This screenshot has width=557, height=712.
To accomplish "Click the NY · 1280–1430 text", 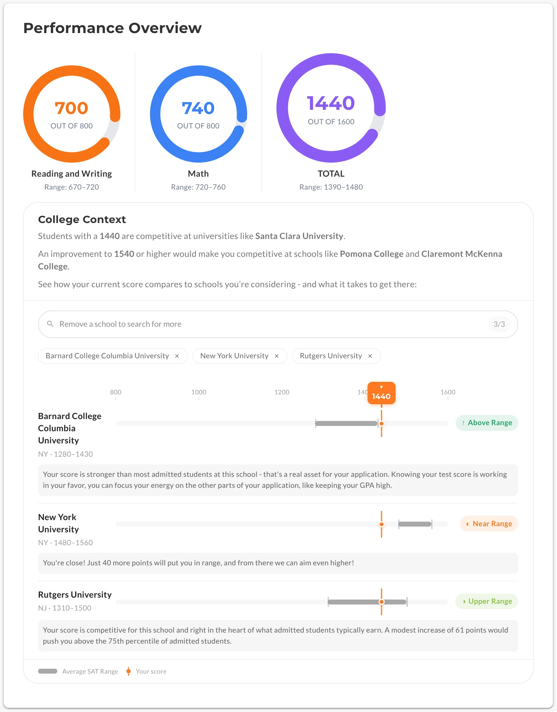I will click(65, 454).
